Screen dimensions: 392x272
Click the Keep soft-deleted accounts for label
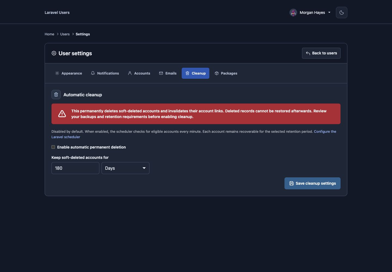pyautogui.click(x=80, y=157)
